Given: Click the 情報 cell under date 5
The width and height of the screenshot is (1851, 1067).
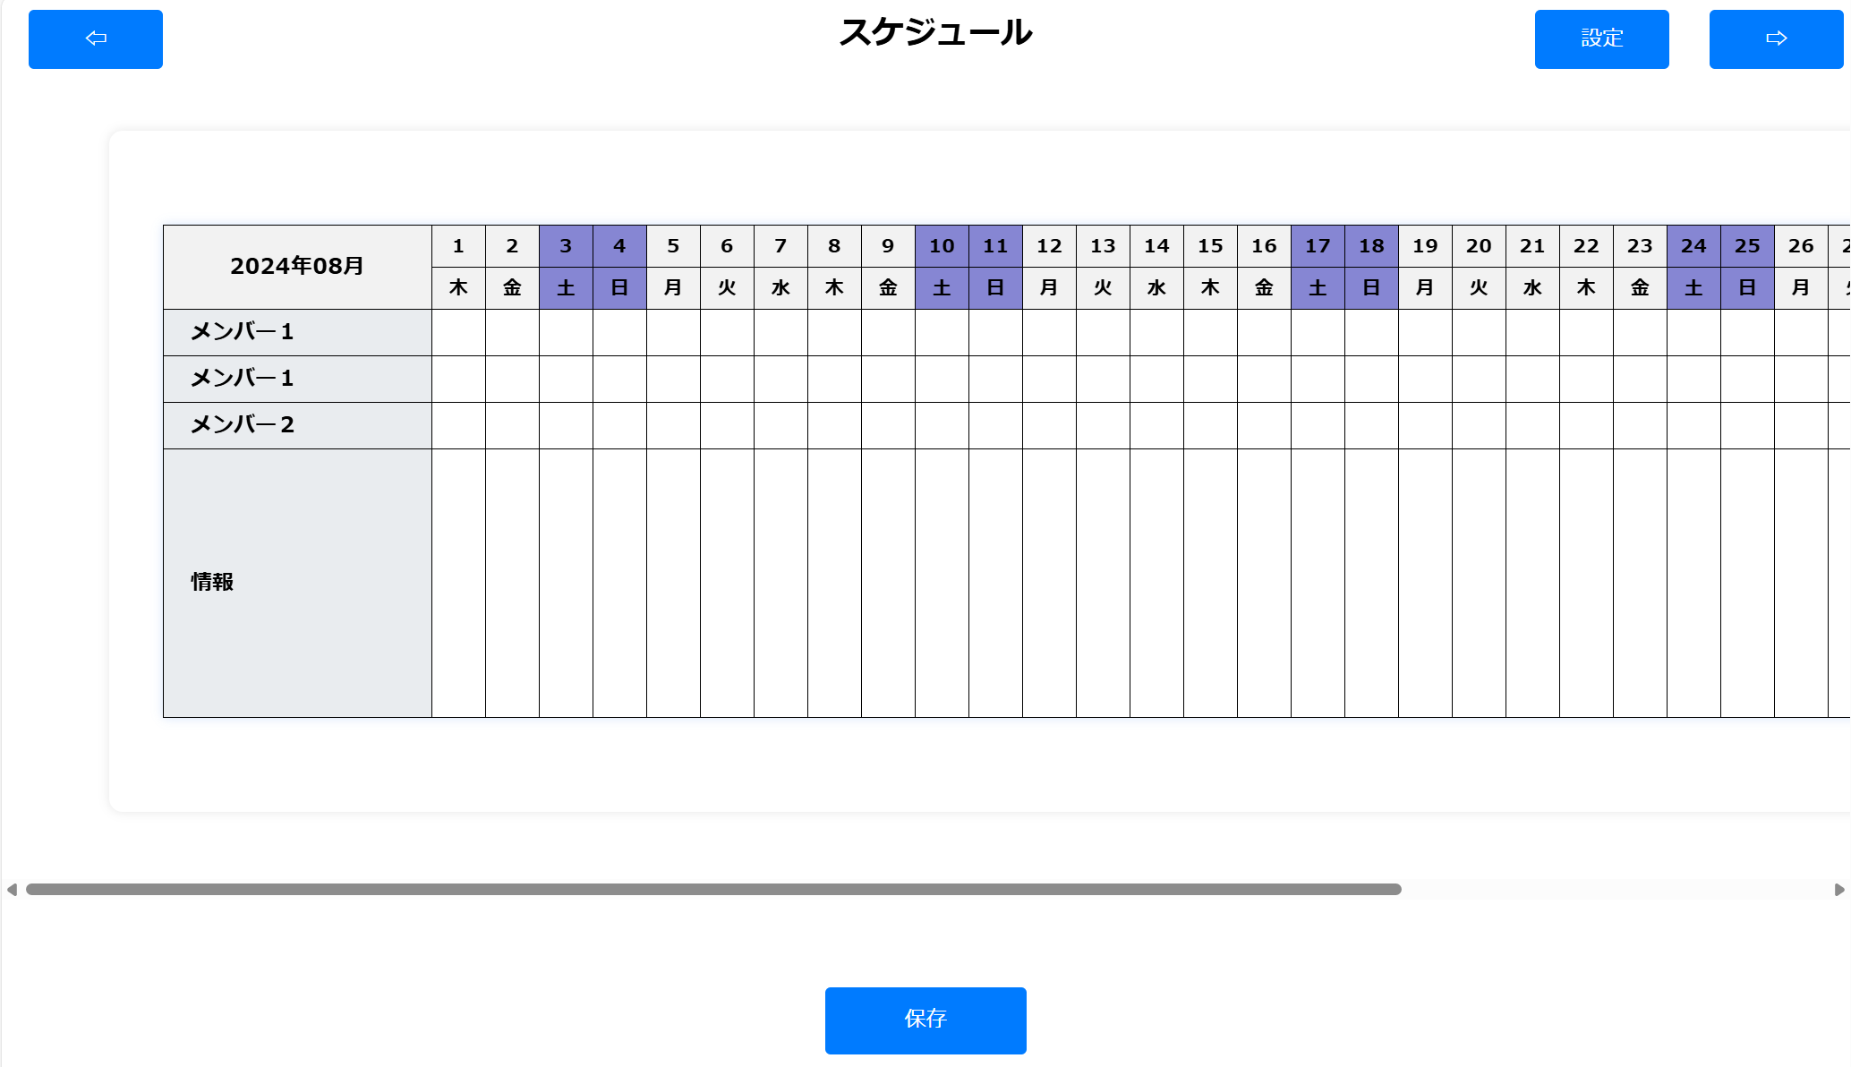Looking at the screenshot, I should click(673, 582).
